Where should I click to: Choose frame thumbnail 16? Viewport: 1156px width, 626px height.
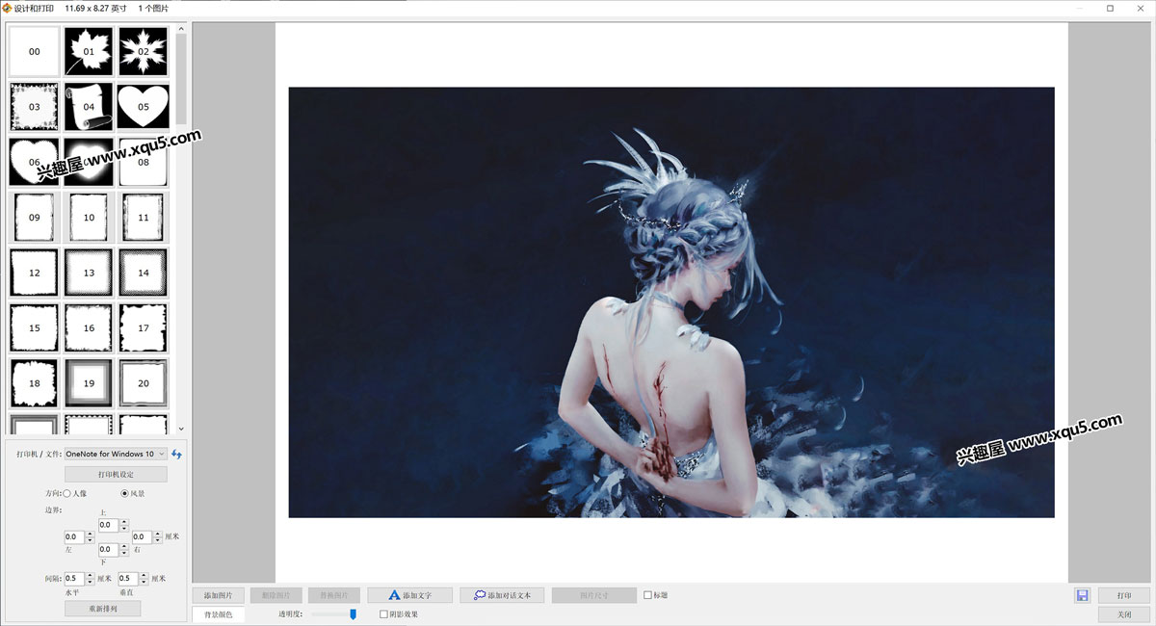(89, 327)
